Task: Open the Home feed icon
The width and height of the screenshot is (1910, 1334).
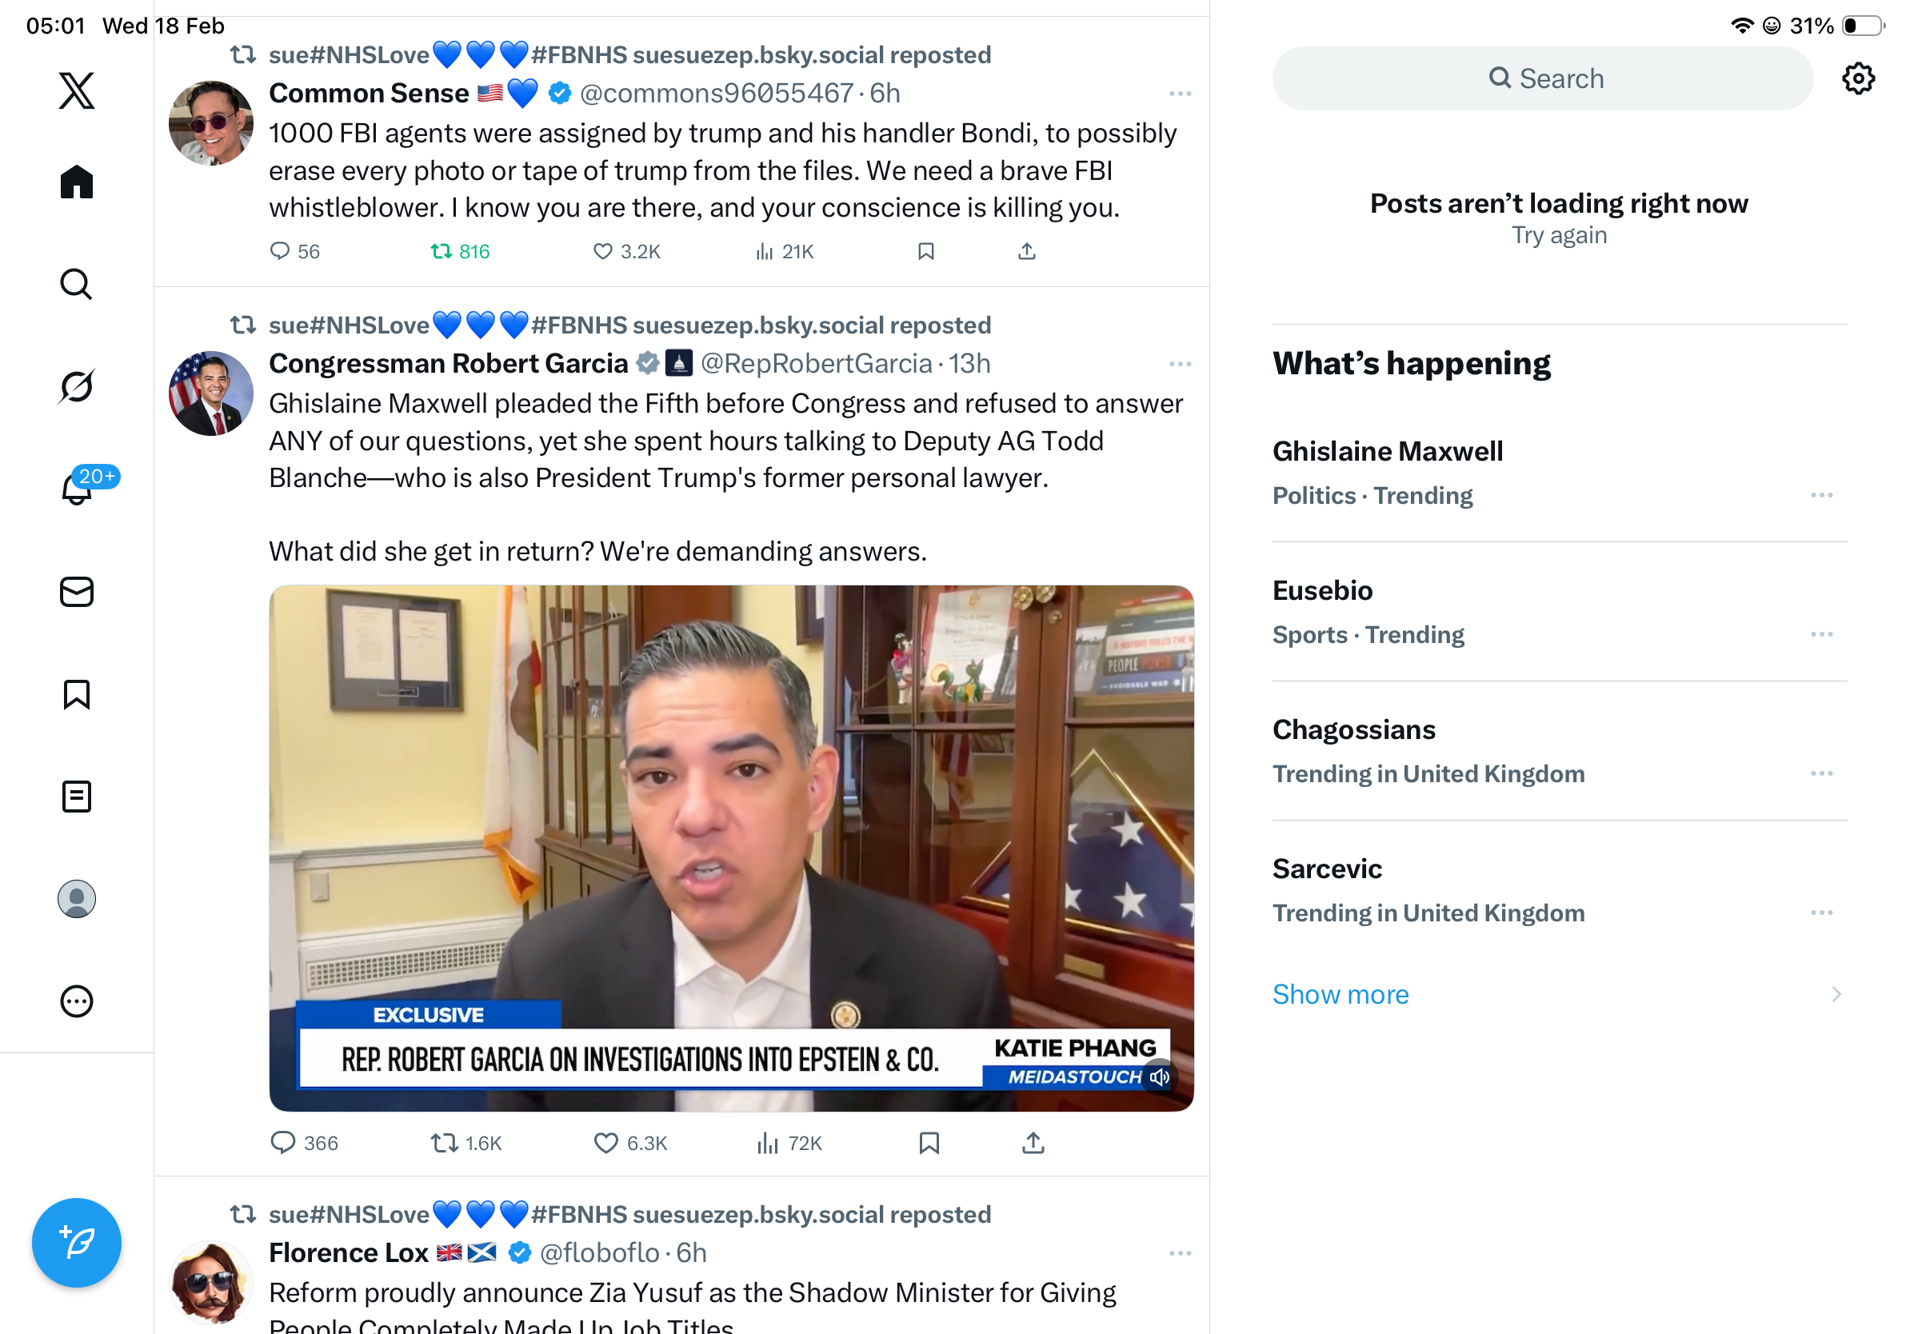Action: (77, 182)
